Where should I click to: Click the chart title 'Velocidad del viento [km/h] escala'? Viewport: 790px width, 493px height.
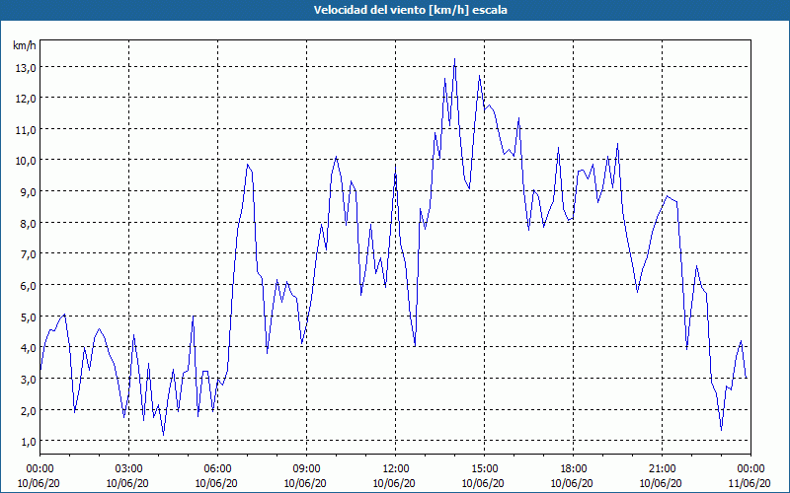[x=410, y=10]
